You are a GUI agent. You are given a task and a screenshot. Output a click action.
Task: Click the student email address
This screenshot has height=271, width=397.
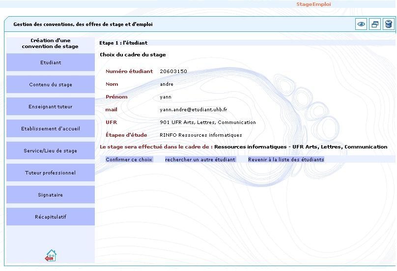(193, 110)
